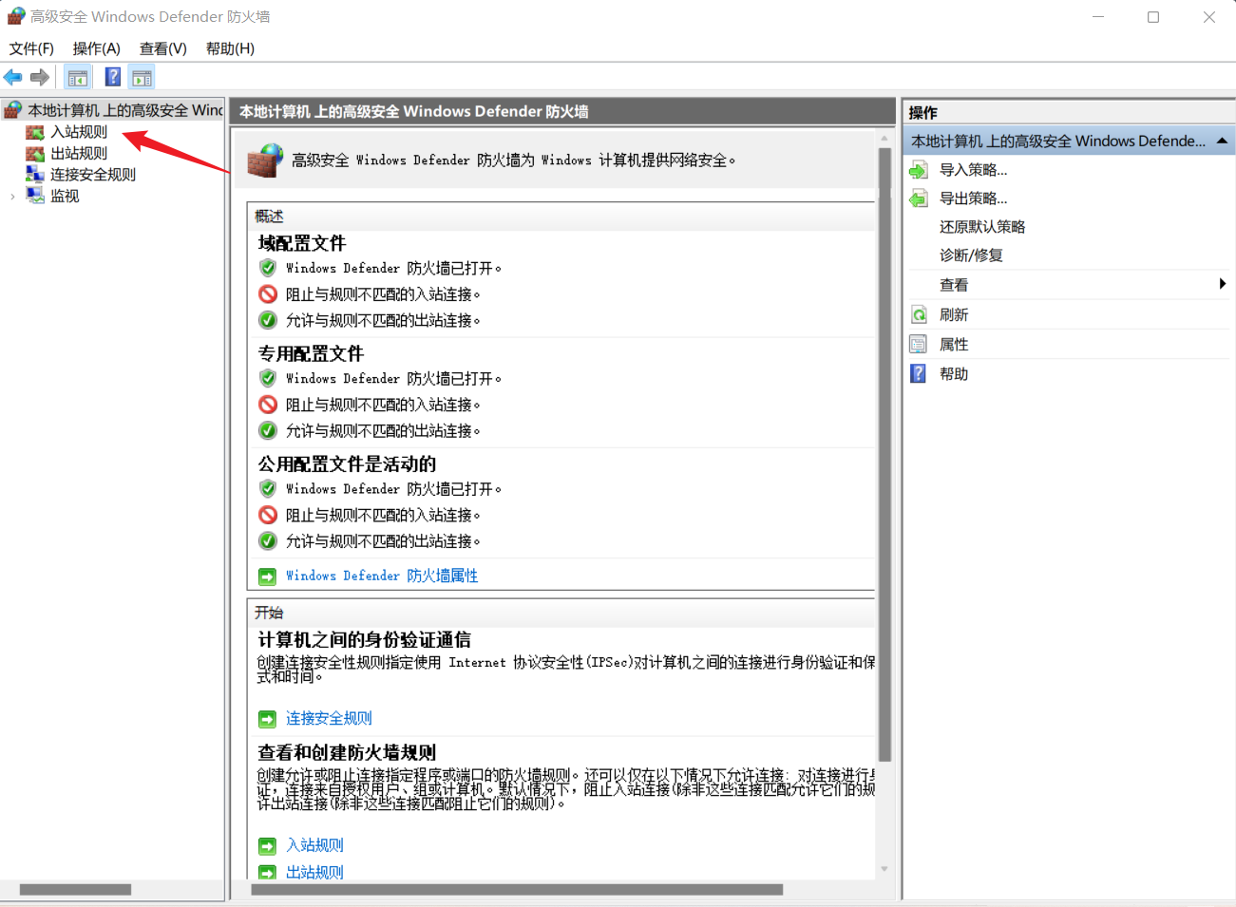Select root node 本地计算机 上的高级安全 in tree

124,110
